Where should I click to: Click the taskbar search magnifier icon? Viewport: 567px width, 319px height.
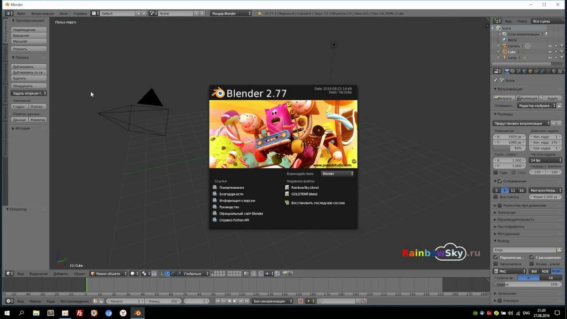[21, 313]
